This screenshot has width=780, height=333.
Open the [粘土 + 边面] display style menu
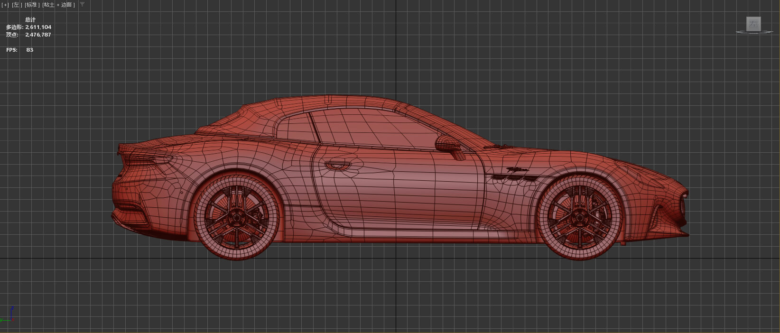click(59, 5)
